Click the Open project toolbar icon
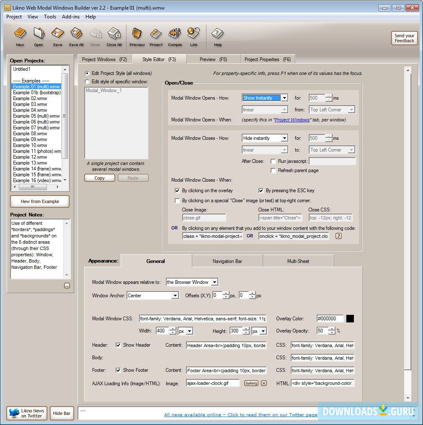Viewport: 423px width, 425px height. pos(39,36)
